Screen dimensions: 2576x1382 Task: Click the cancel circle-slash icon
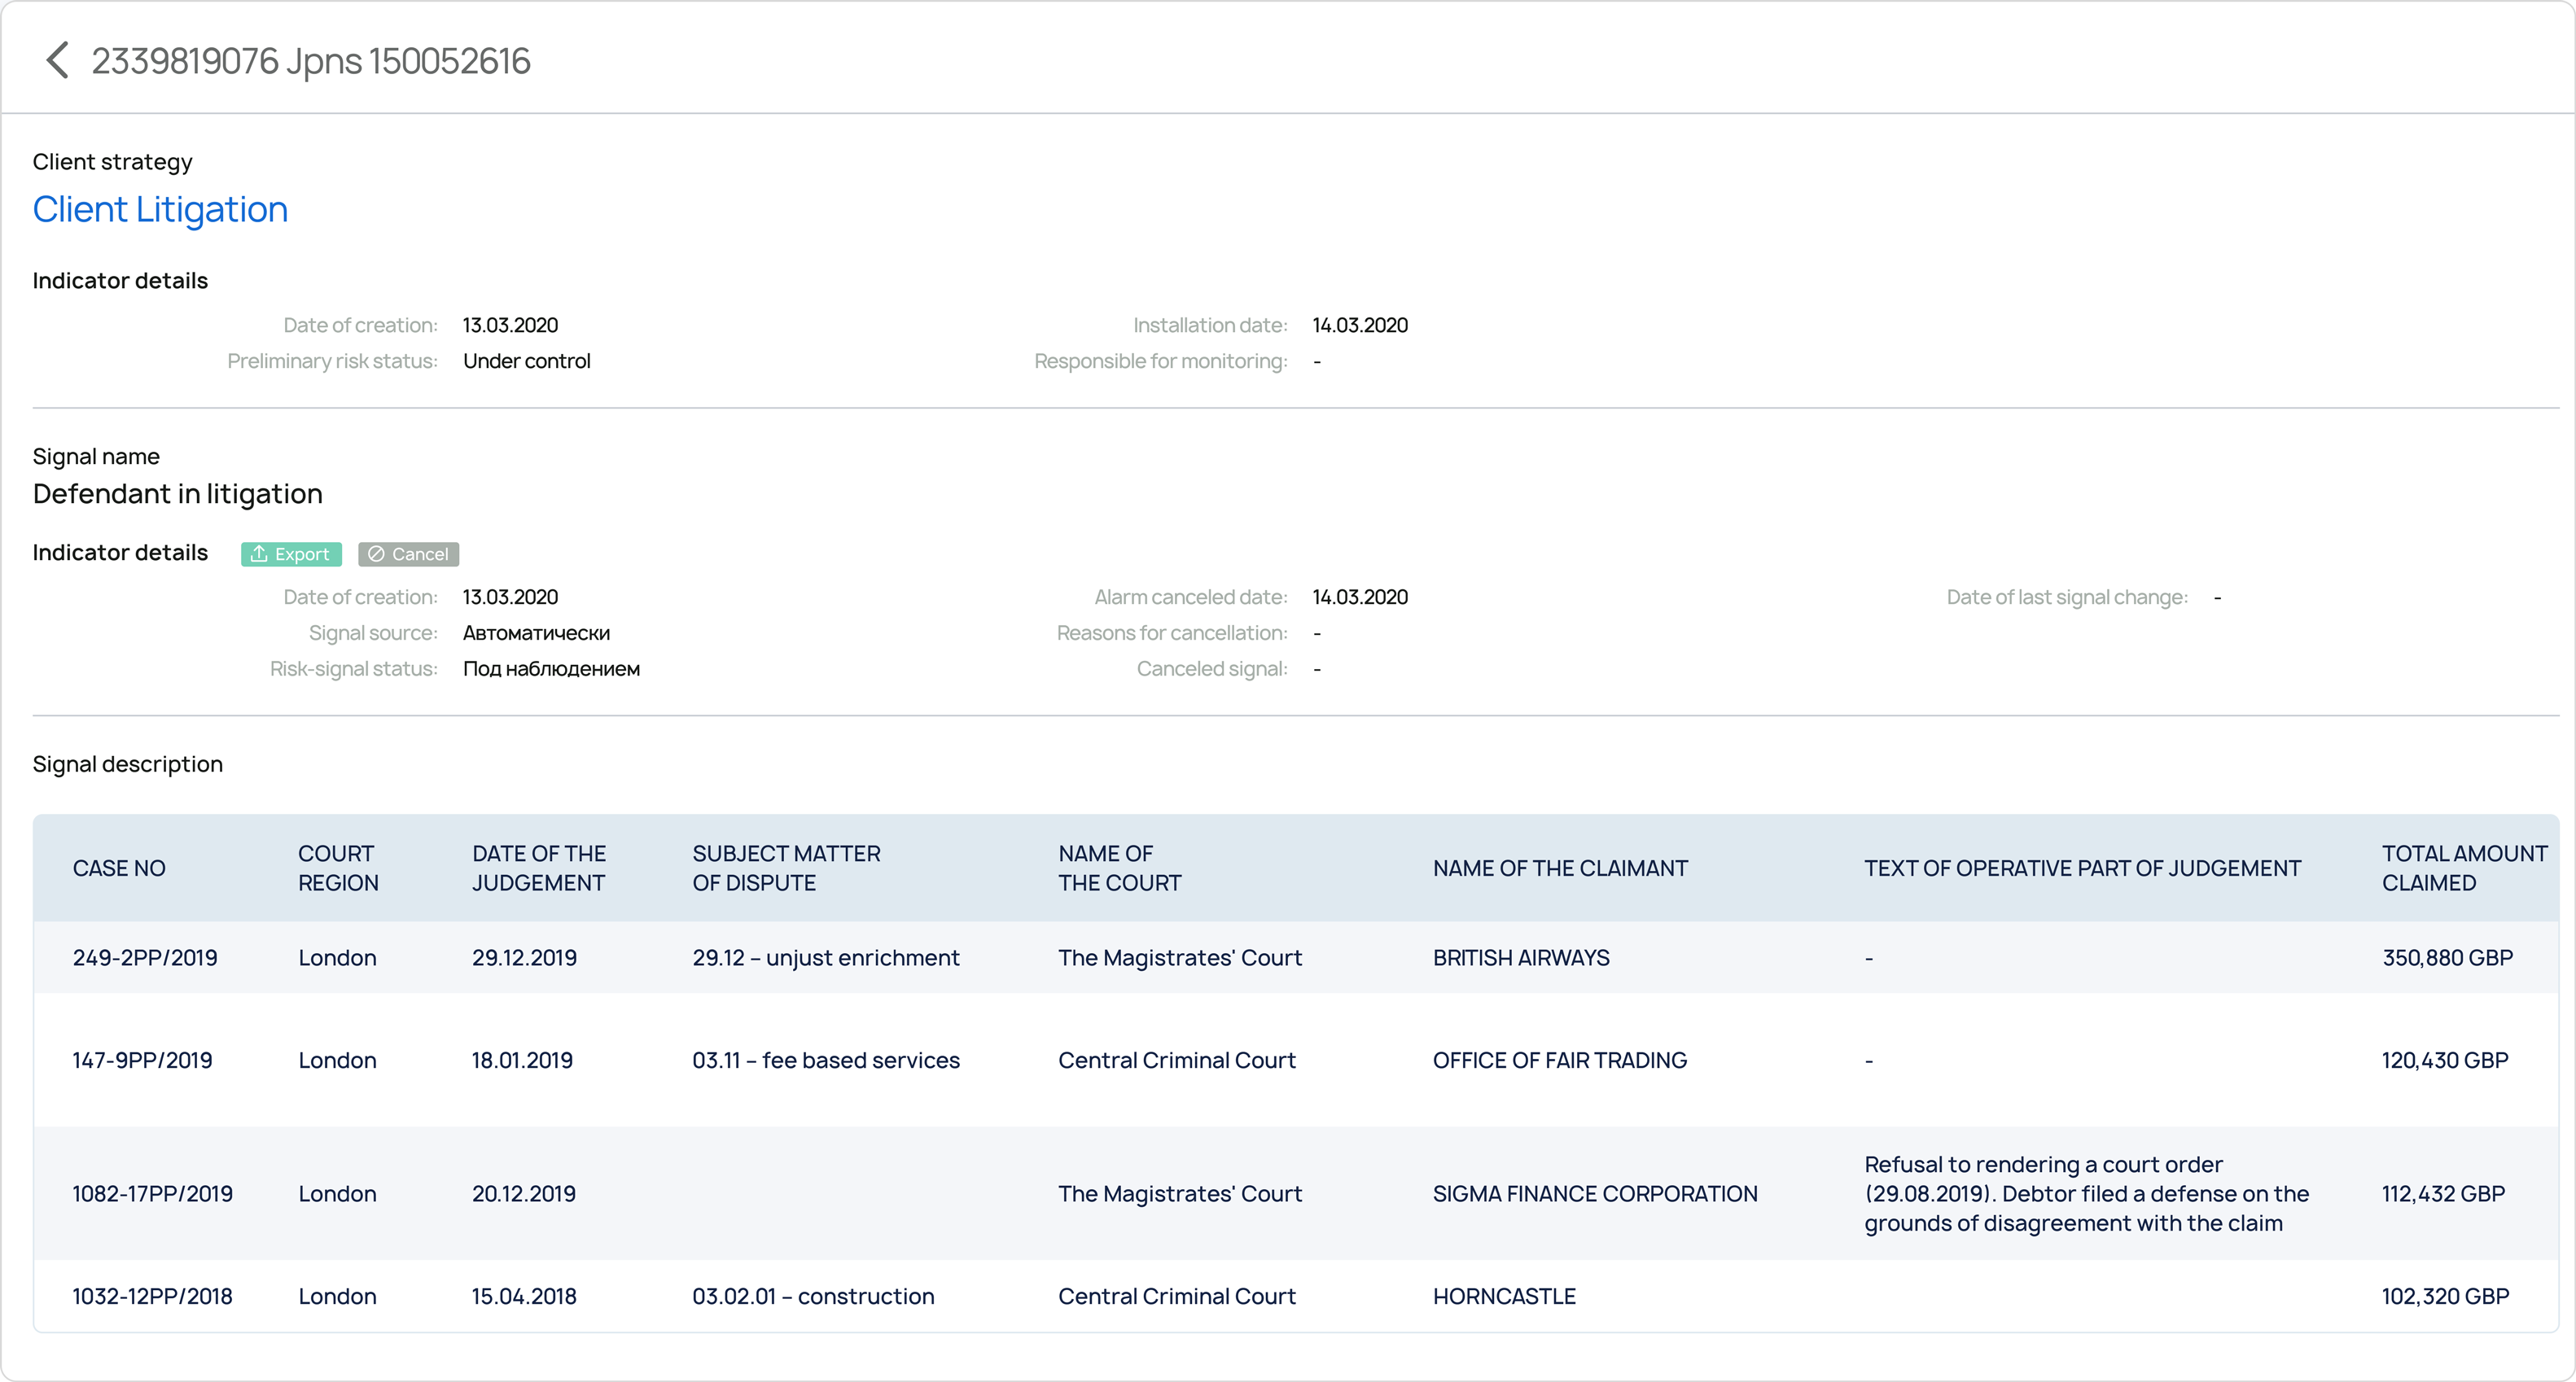(376, 554)
